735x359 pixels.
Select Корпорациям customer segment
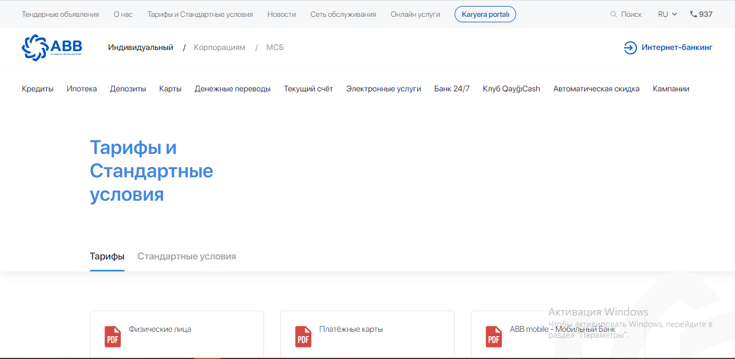click(219, 48)
